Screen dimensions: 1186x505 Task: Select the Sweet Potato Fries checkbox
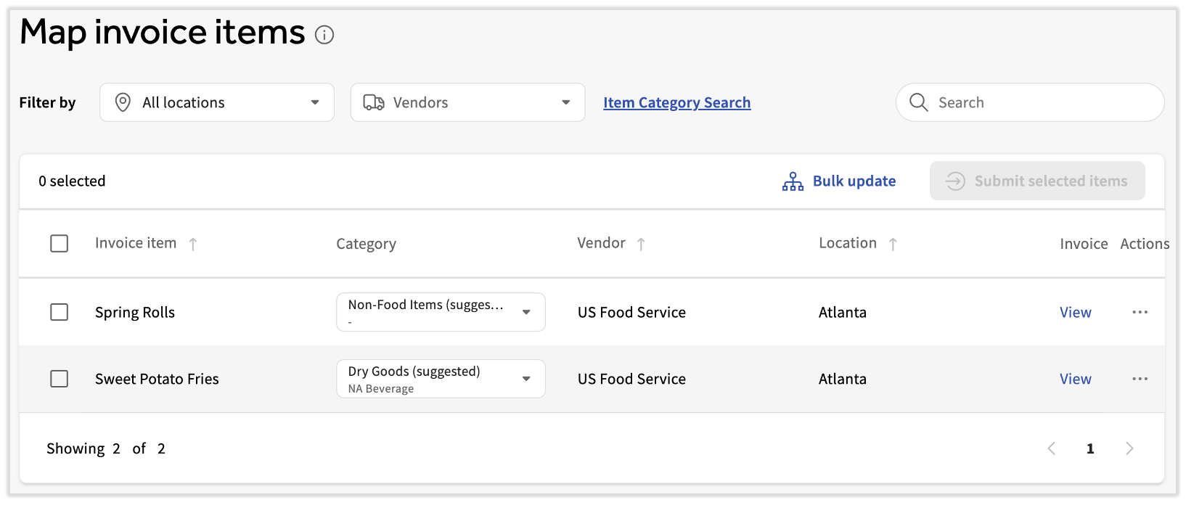60,379
